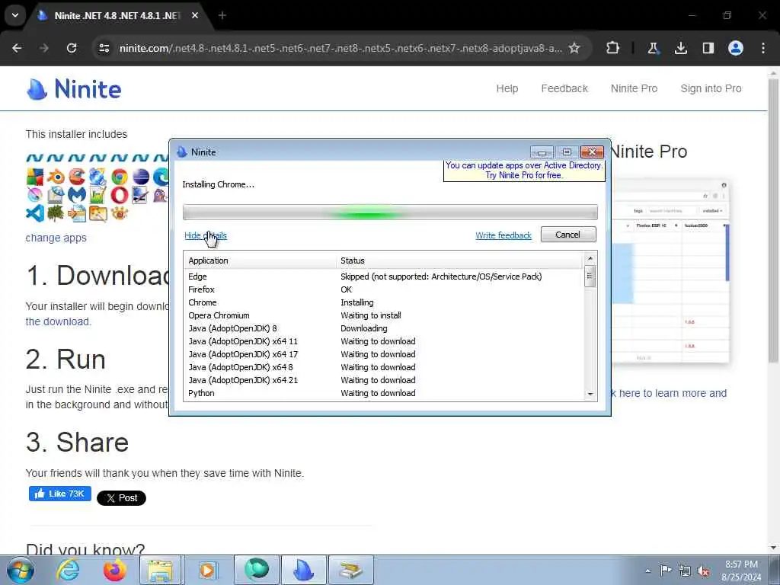
Task: Click the X Post share button
Action: coord(121,498)
